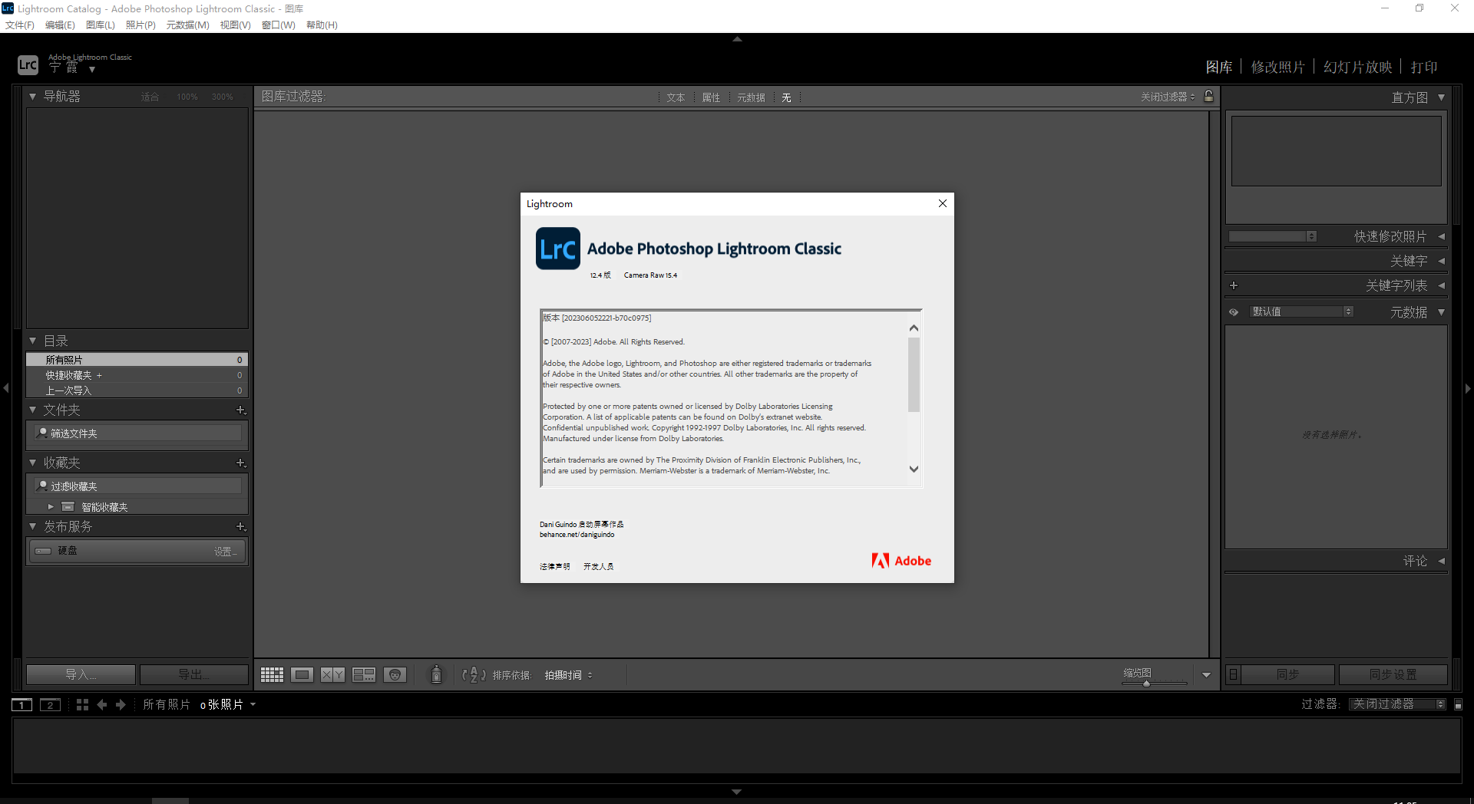Screen dimensions: 1474x804
Task: Hide the right panel group arrow
Action: coord(1468,388)
